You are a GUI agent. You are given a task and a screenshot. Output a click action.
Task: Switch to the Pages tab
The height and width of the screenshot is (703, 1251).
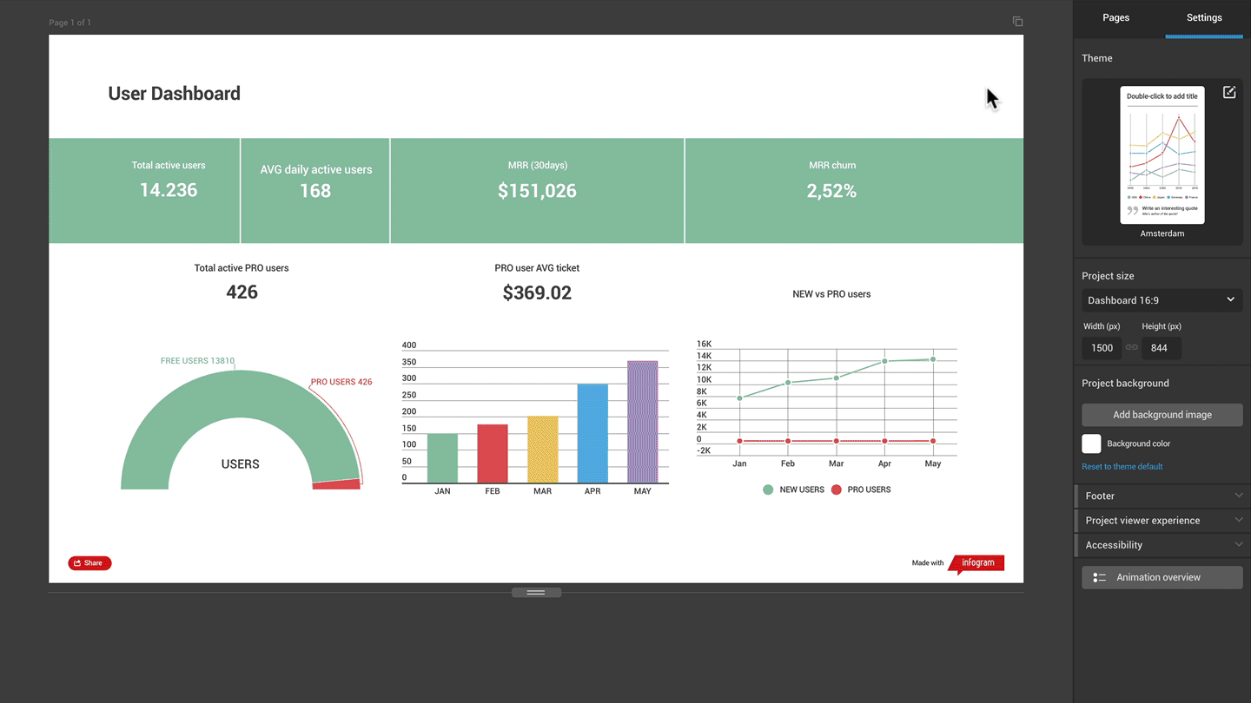(1116, 17)
